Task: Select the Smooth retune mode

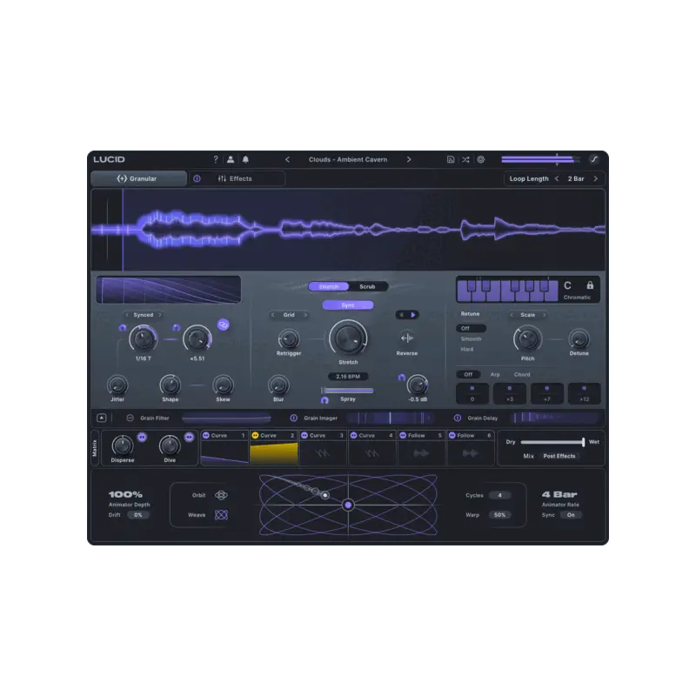Action: [x=471, y=338]
